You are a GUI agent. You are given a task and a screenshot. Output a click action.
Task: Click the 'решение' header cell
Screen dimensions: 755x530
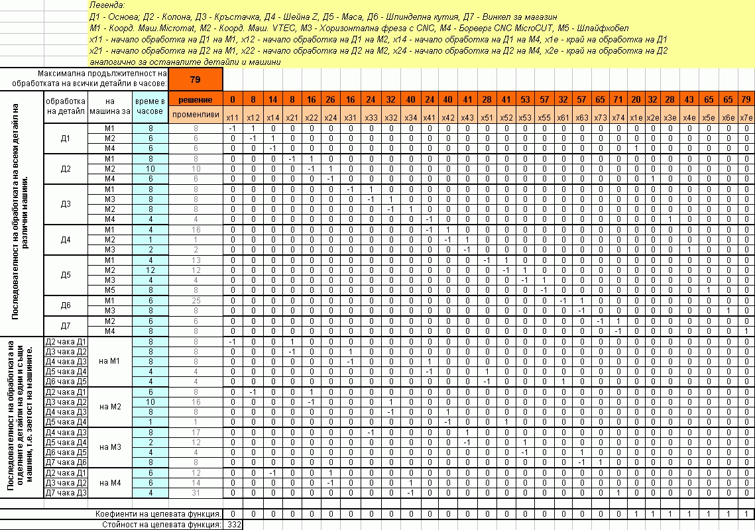point(196,99)
